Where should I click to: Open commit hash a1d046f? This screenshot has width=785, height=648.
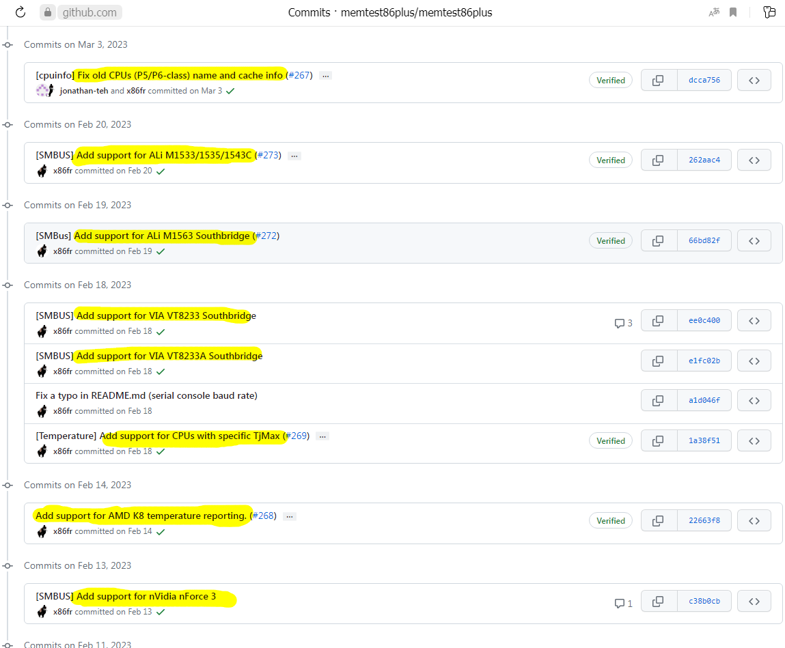(704, 400)
